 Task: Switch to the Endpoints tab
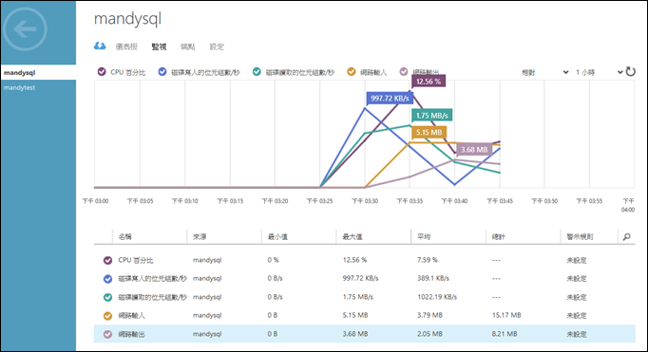pos(187,46)
